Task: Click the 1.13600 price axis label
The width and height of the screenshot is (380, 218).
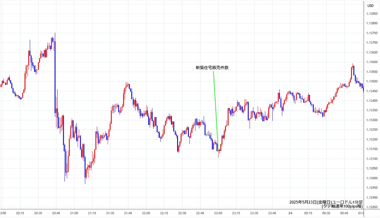Action: pos(372,62)
